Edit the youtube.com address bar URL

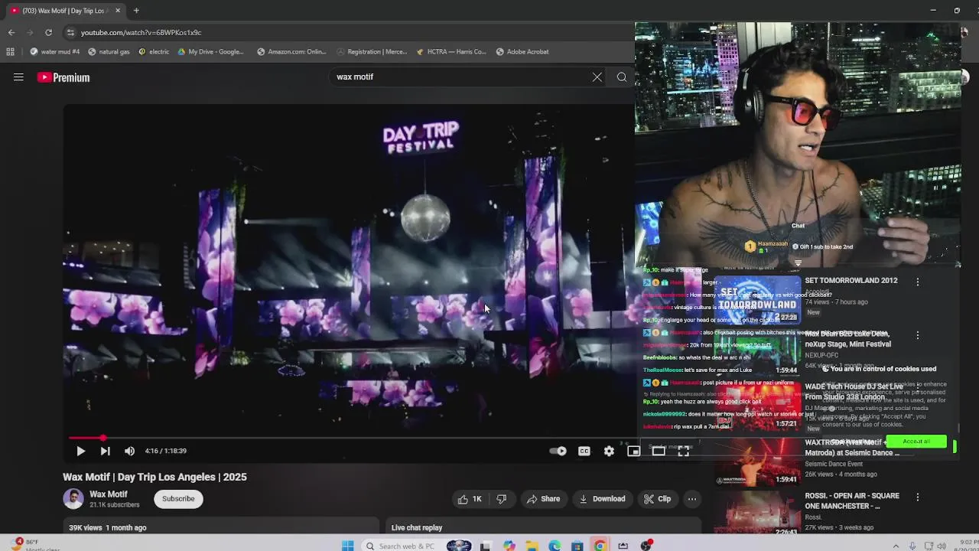pyautogui.click(x=141, y=32)
